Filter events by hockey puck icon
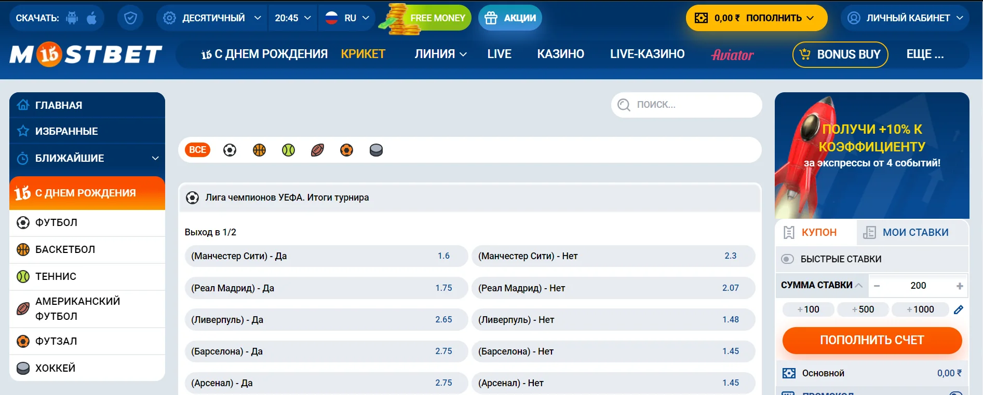 pos(376,150)
